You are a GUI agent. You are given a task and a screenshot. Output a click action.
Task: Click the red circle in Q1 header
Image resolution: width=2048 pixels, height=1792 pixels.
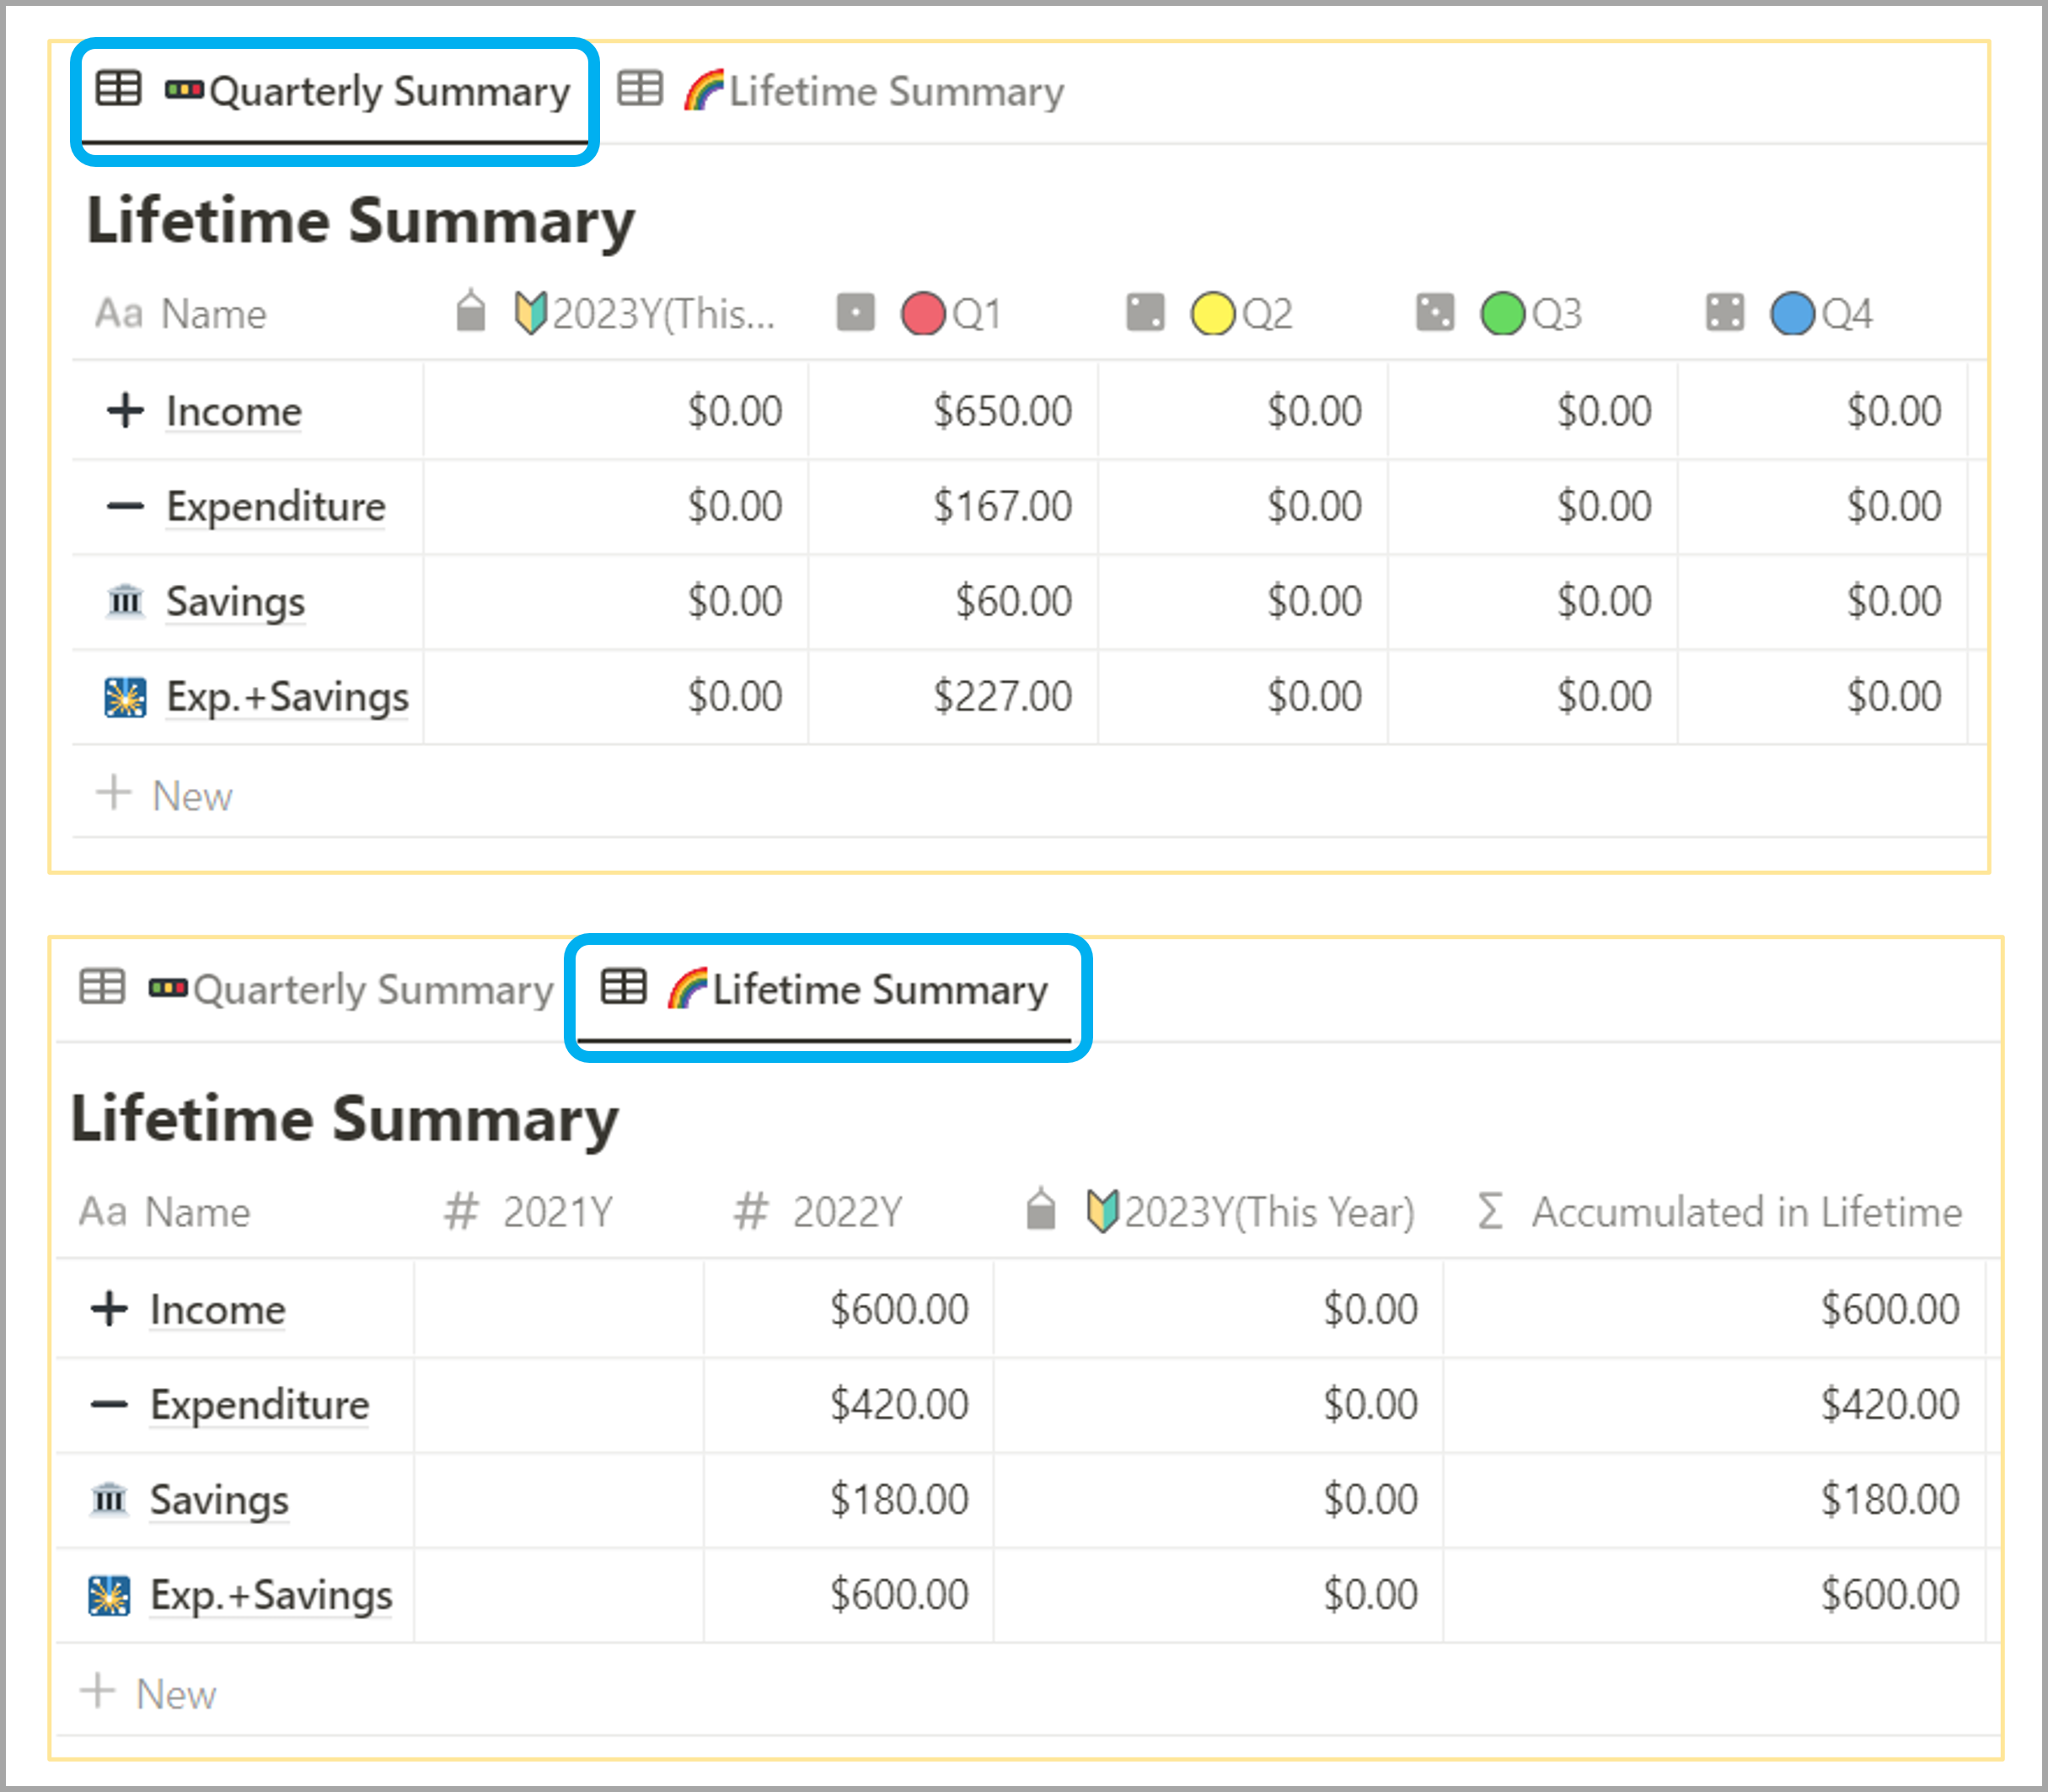pos(922,314)
